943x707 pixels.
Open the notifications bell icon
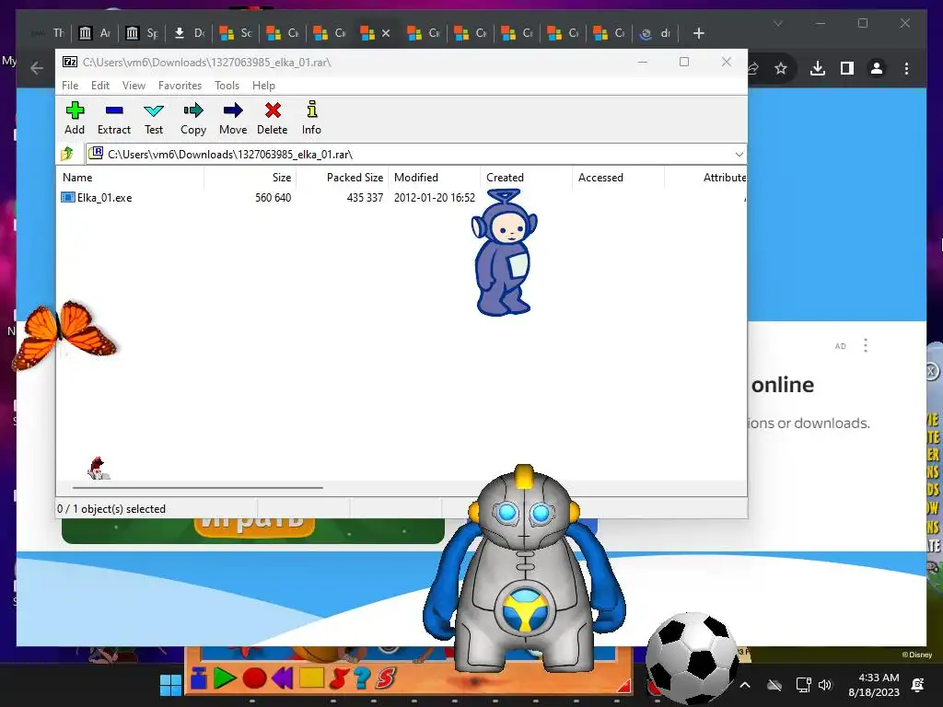pos(918,685)
